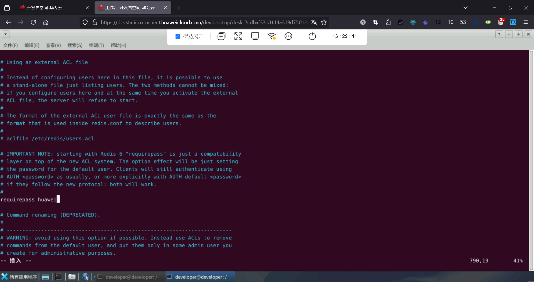
Task: Open the 帮助(H) menu
Action: pos(118,45)
